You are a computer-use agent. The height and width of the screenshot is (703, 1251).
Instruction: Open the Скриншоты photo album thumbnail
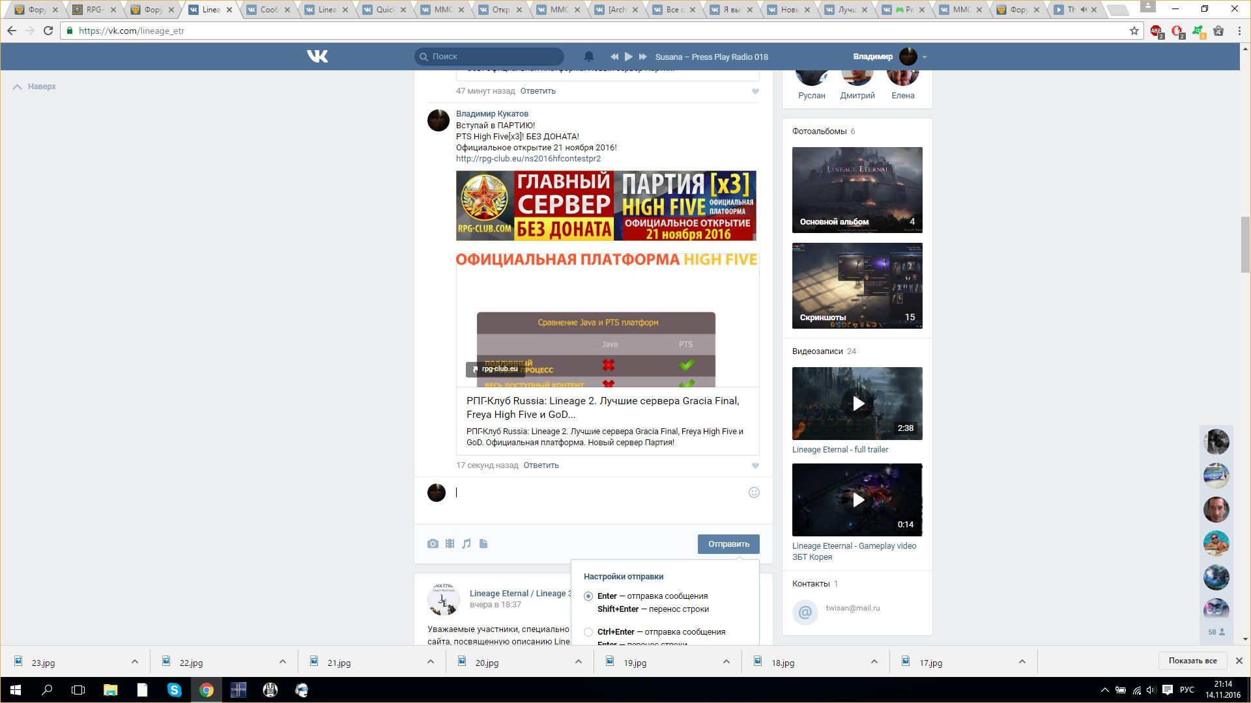[857, 286]
